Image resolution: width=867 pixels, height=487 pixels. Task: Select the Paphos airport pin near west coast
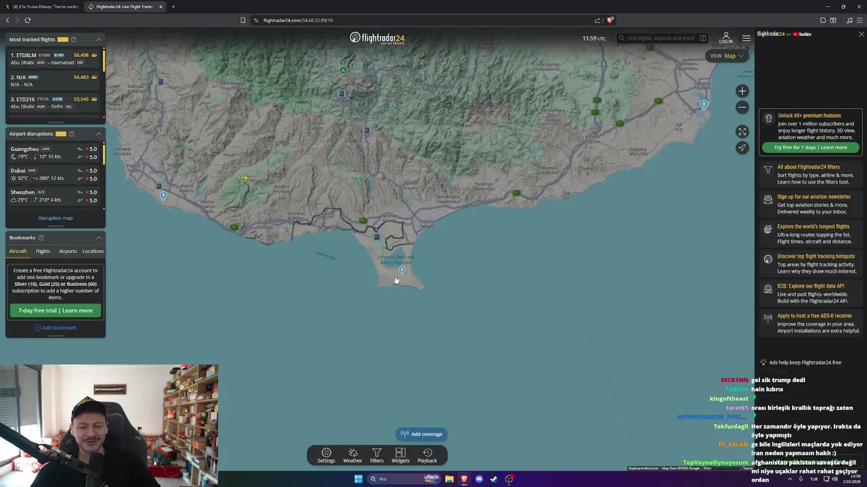click(x=163, y=196)
